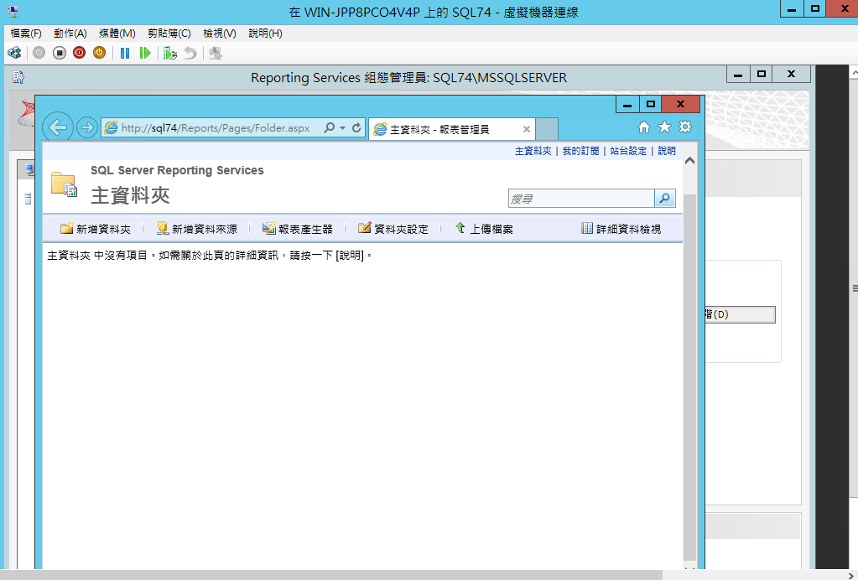The height and width of the screenshot is (580, 858).
Task: Click the Reporting Services window title icon
Action: click(18, 78)
